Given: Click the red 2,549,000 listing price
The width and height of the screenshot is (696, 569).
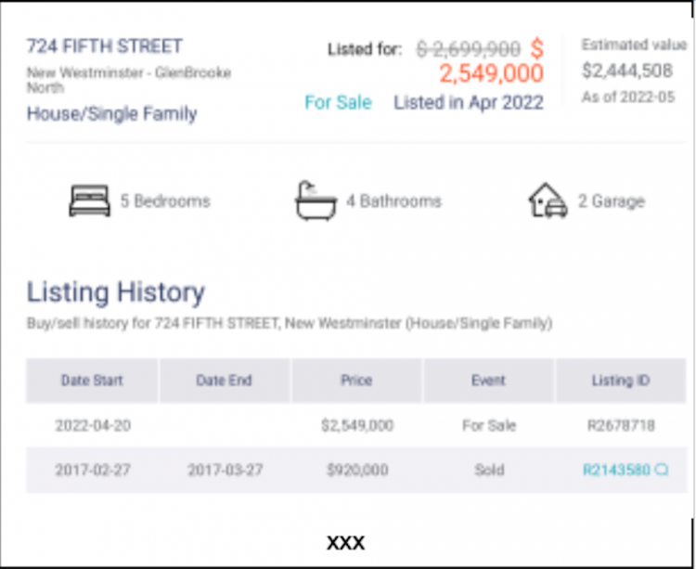Looking at the screenshot, I should click(x=491, y=73).
